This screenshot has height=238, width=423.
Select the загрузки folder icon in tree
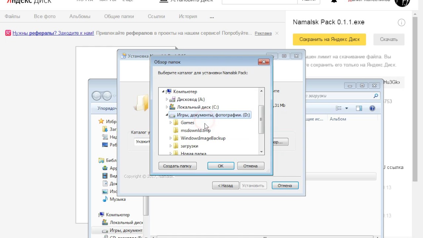coord(176,146)
